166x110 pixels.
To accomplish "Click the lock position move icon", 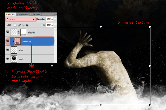I will [23, 25].
